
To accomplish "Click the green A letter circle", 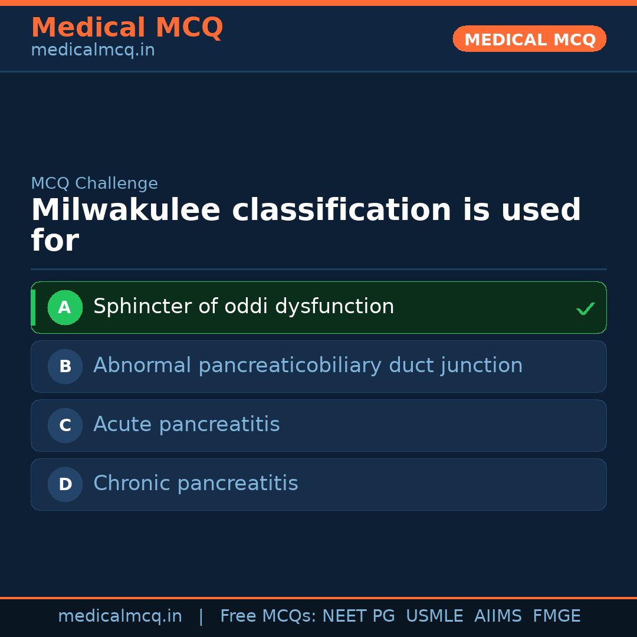I will tap(65, 307).
